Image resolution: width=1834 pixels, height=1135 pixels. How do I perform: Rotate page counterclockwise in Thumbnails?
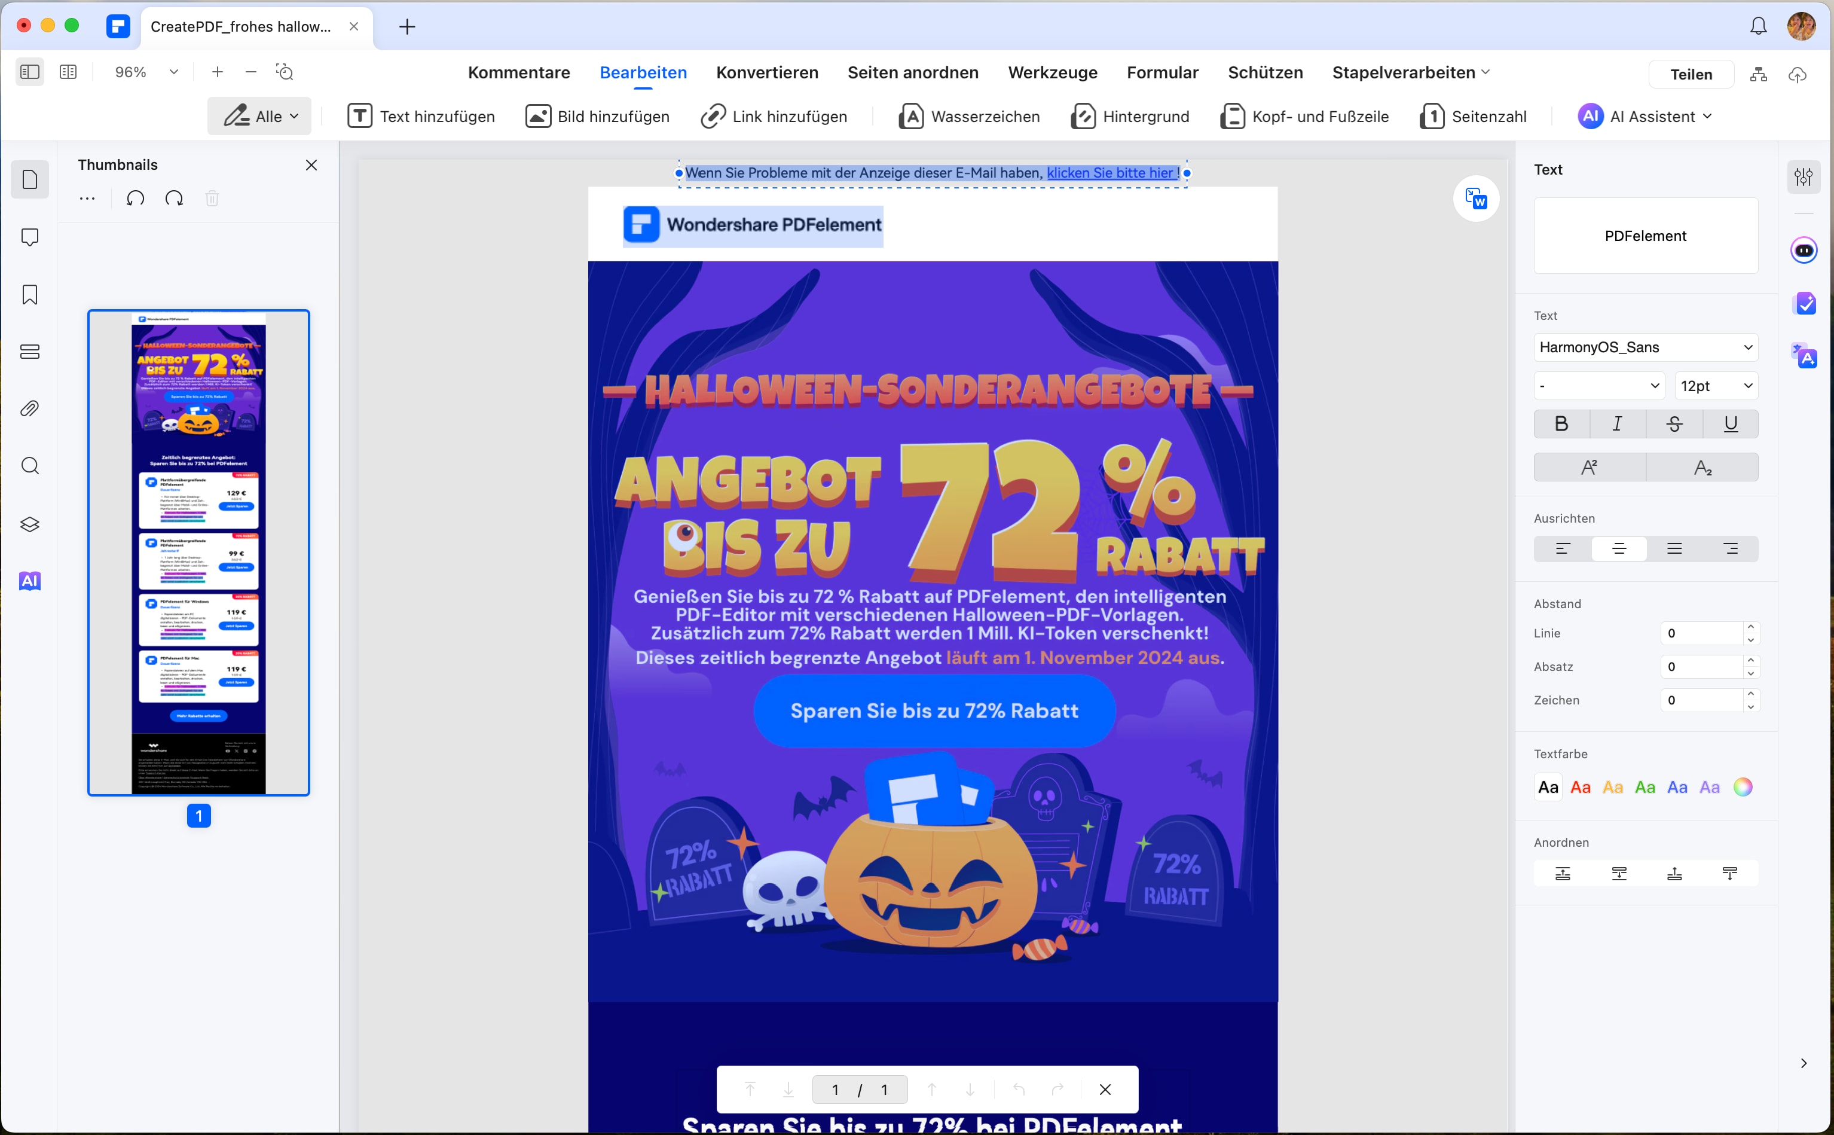[136, 198]
